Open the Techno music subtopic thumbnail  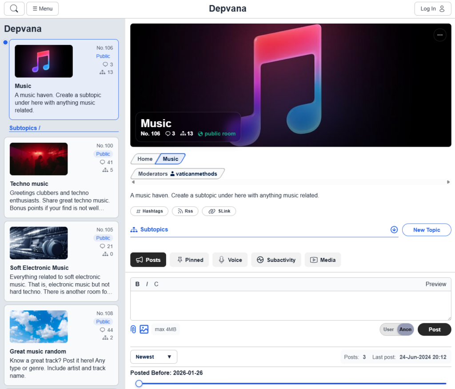(39, 159)
